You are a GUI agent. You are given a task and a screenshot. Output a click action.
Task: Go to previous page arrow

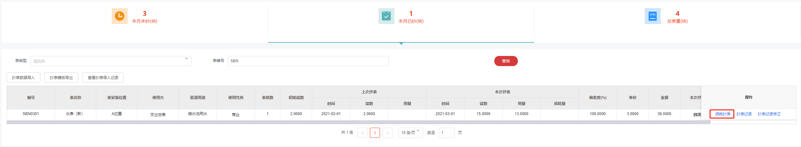[x=363, y=133]
